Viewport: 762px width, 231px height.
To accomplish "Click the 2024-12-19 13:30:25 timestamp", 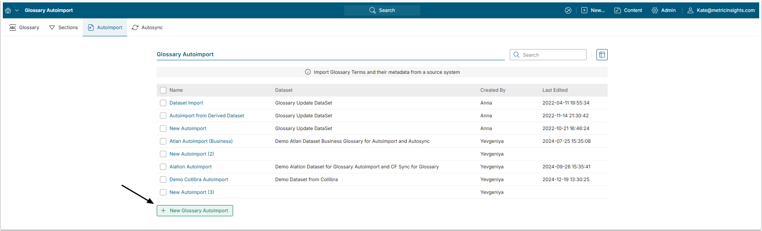I will (x=566, y=180).
